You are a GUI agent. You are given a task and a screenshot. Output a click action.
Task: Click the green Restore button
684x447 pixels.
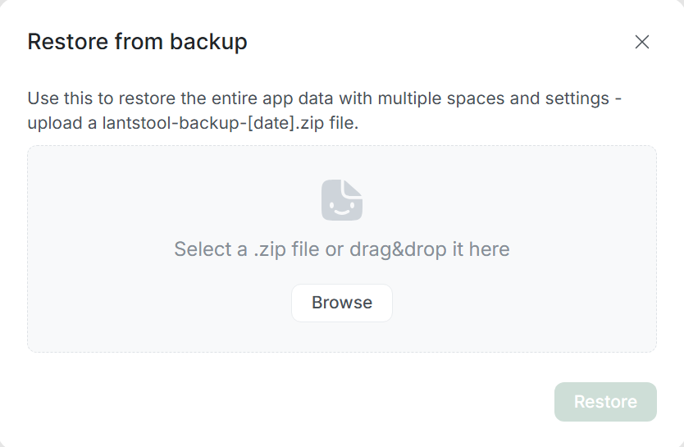tap(605, 402)
